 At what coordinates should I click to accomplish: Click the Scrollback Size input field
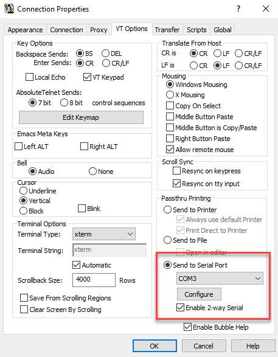click(94, 280)
